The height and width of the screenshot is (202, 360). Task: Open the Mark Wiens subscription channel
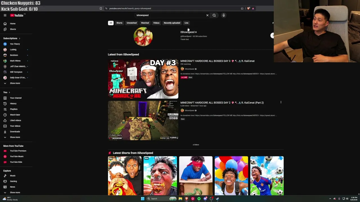click(15, 61)
